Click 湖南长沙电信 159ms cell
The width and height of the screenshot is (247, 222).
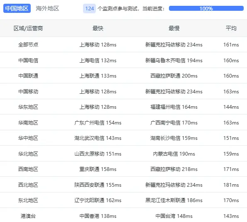click(x=174, y=138)
